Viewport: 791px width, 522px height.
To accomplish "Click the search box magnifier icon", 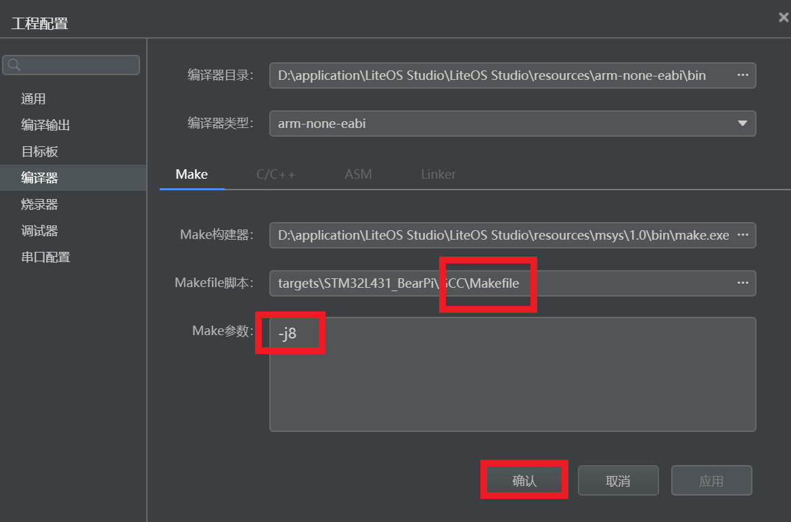I will click(14, 65).
